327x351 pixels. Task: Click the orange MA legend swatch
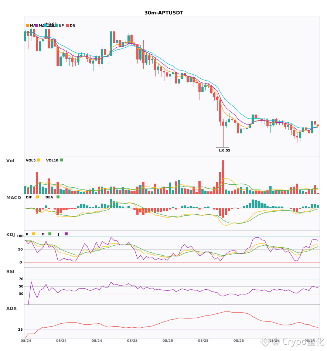pyautogui.click(x=27, y=25)
